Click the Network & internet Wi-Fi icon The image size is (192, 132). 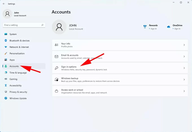tap(6, 47)
